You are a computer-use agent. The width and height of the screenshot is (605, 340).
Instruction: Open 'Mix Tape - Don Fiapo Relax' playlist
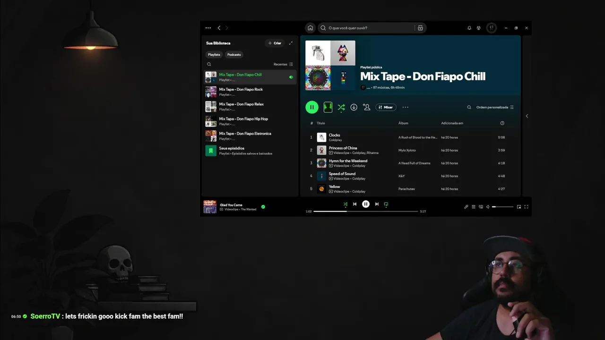pyautogui.click(x=250, y=106)
